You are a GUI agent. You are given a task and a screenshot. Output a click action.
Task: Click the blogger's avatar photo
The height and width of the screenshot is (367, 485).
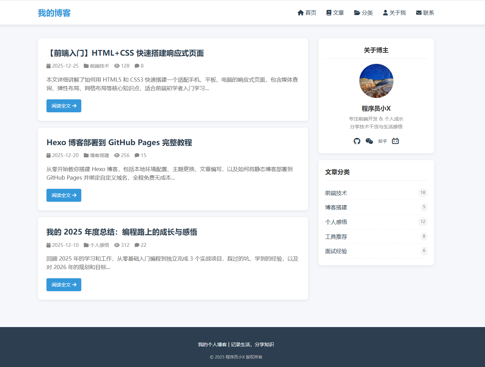pyautogui.click(x=376, y=81)
